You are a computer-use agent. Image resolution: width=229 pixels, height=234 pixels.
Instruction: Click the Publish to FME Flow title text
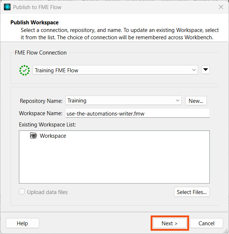(37, 7)
